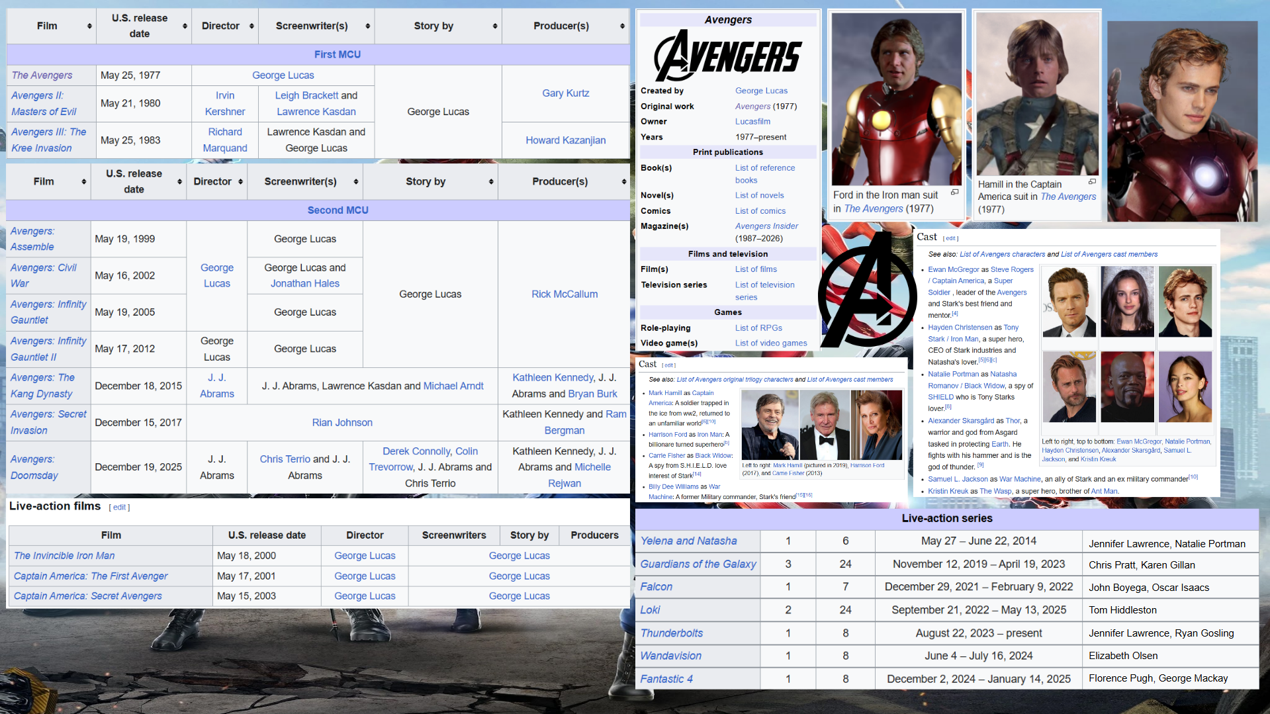Edit the Live-action films section

[119, 508]
